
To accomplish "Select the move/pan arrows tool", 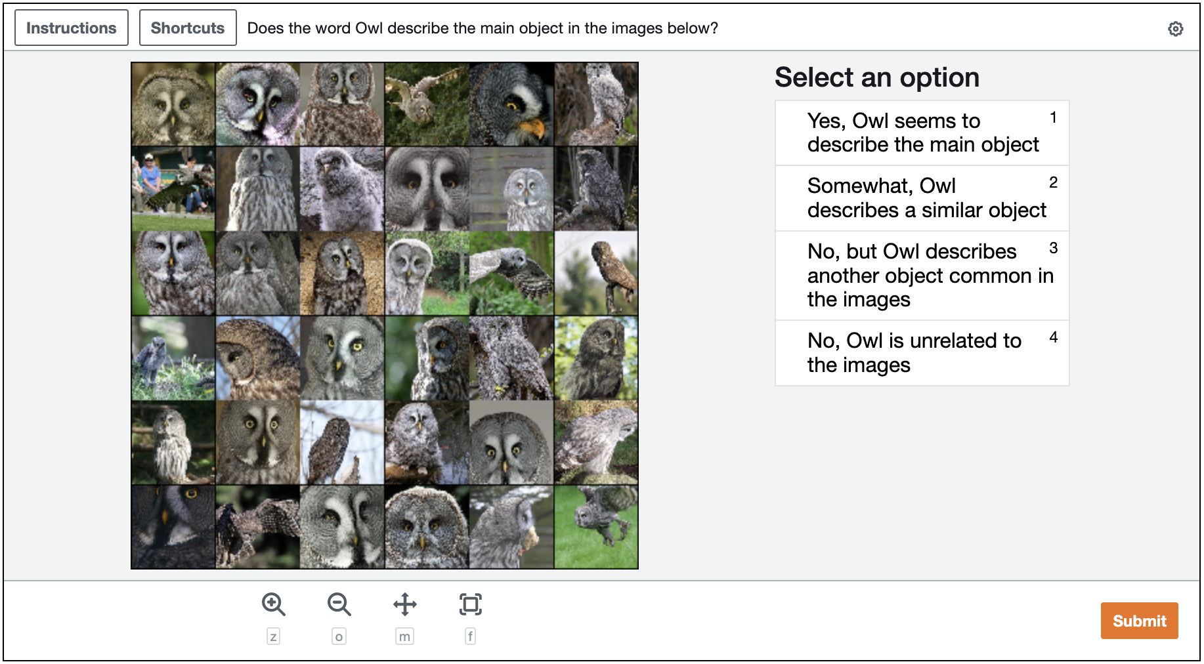I will (x=404, y=604).
